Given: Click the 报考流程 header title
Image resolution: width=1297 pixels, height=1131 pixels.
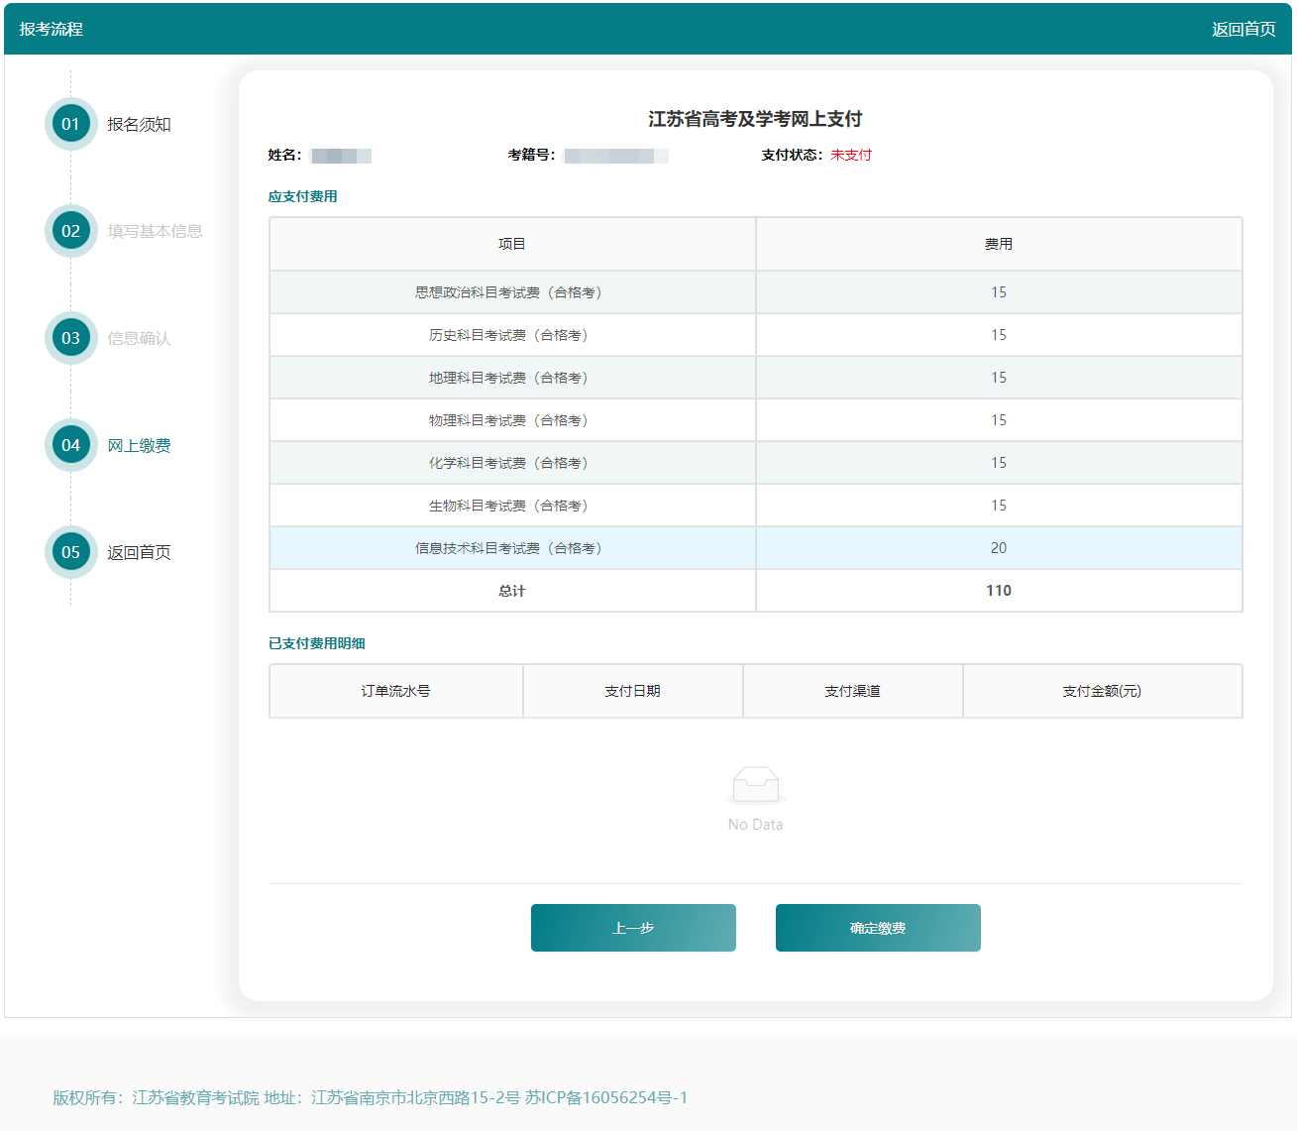Looking at the screenshot, I should coord(51,29).
